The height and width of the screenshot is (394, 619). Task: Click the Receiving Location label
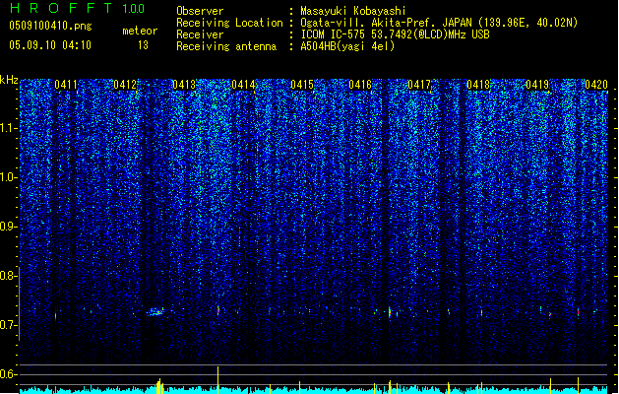pos(229,23)
